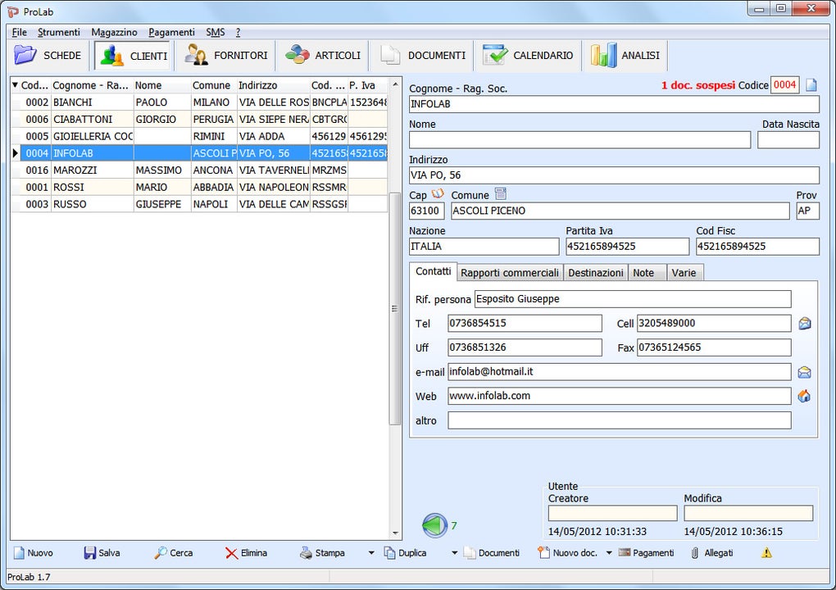The height and width of the screenshot is (590, 836).
Task: Click the CAP lookup book icon
Action: click(438, 194)
